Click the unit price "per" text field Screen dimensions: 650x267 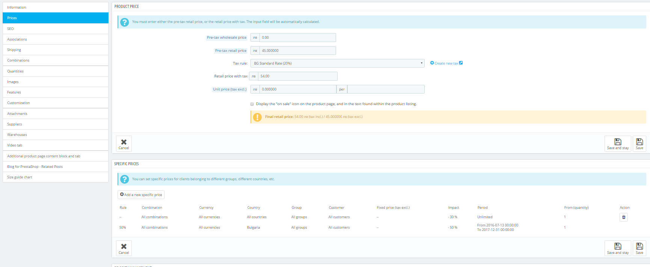coord(386,89)
